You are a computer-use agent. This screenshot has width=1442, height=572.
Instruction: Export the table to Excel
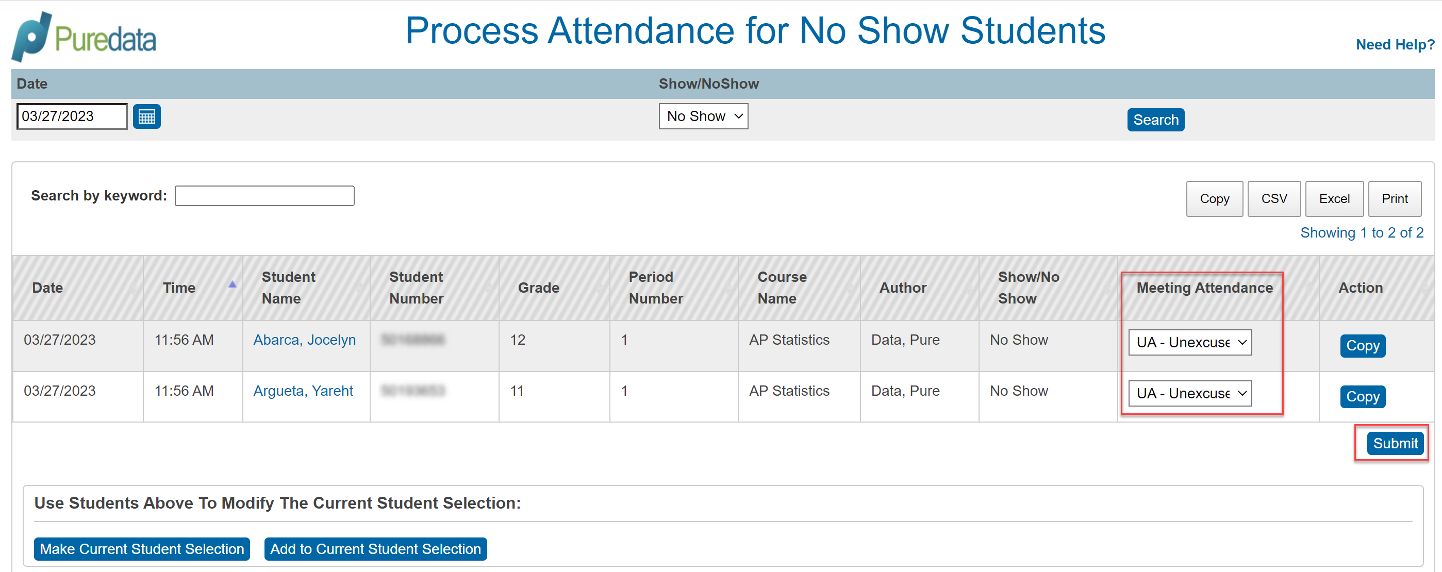(1334, 199)
